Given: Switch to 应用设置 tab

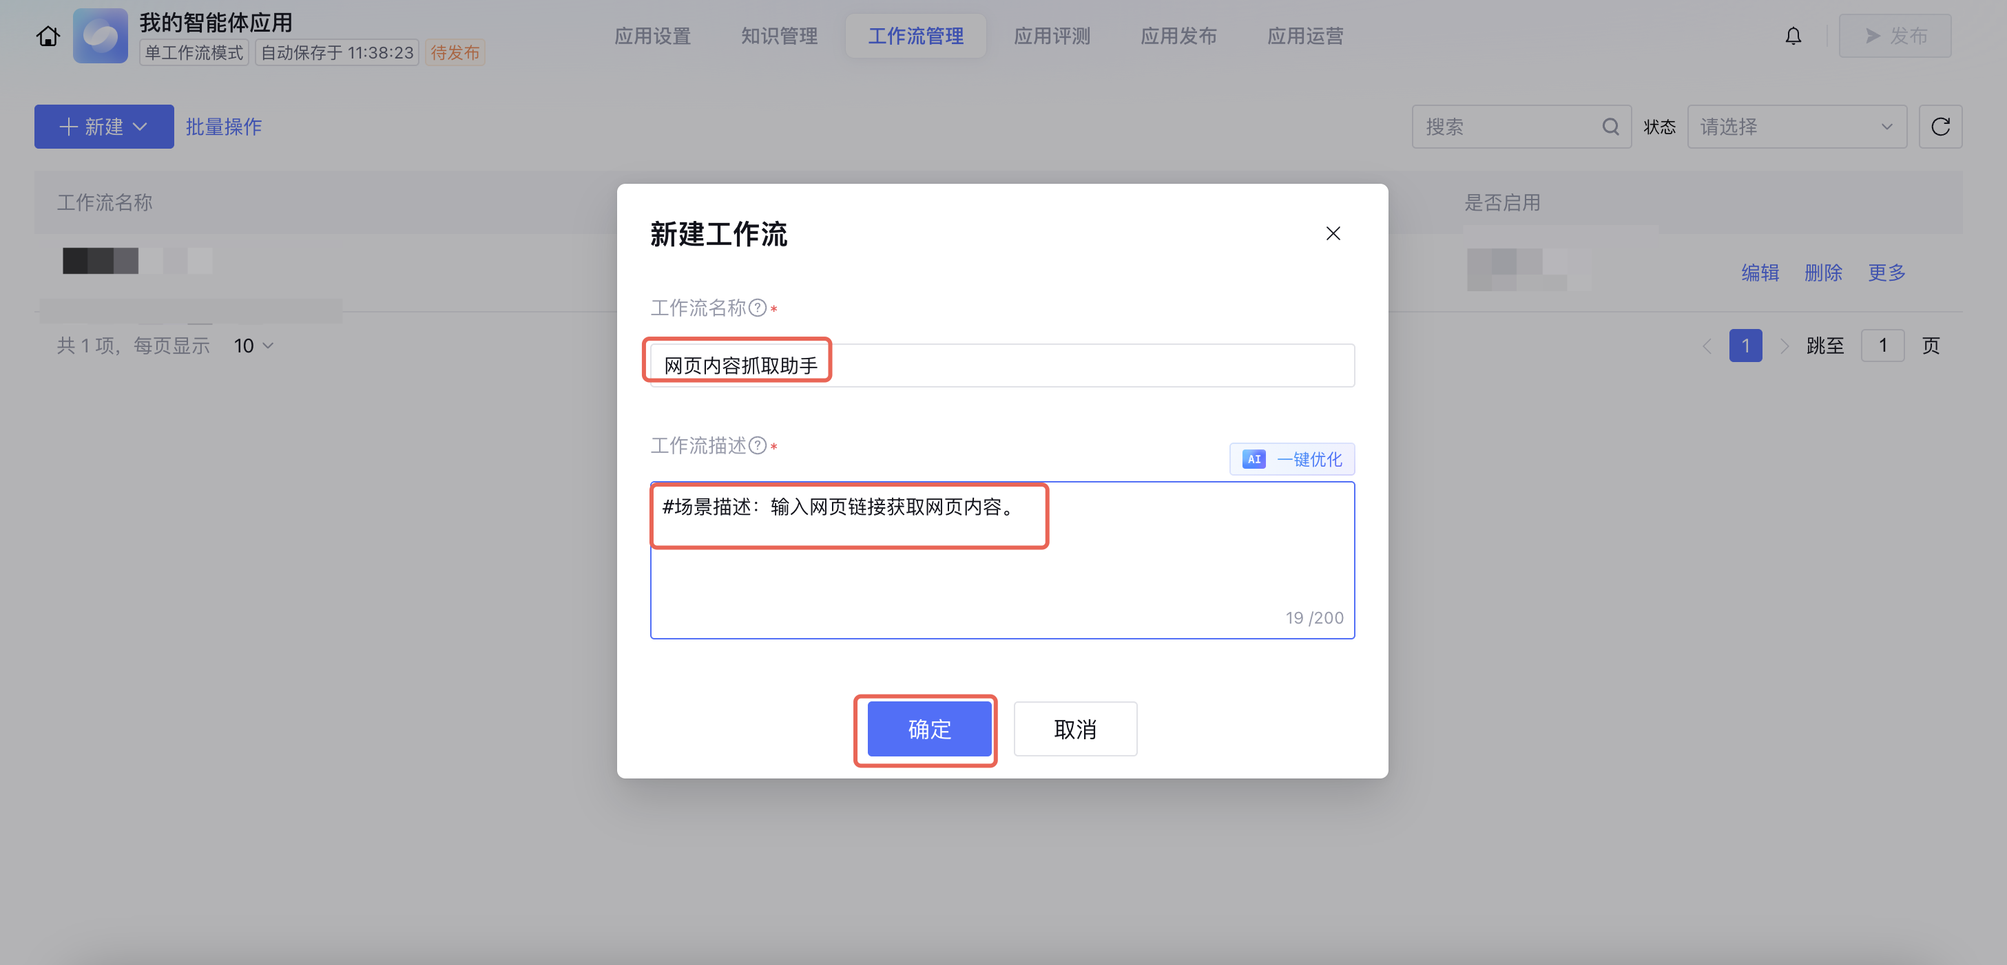Looking at the screenshot, I should click(x=652, y=36).
